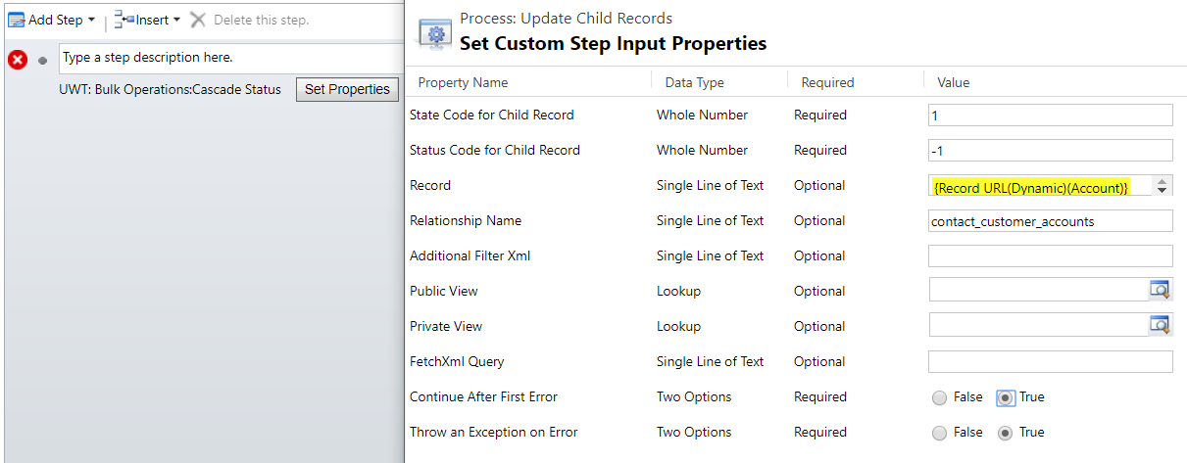Open the Private View lookup icon
Viewport: 1187px width, 463px height.
click(x=1160, y=325)
